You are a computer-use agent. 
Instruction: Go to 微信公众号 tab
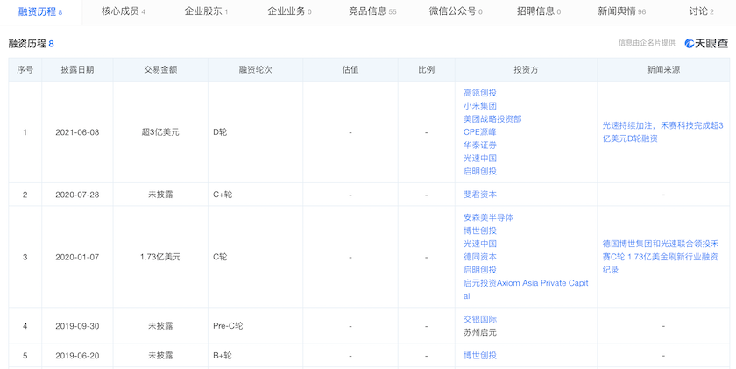[456, 11]
